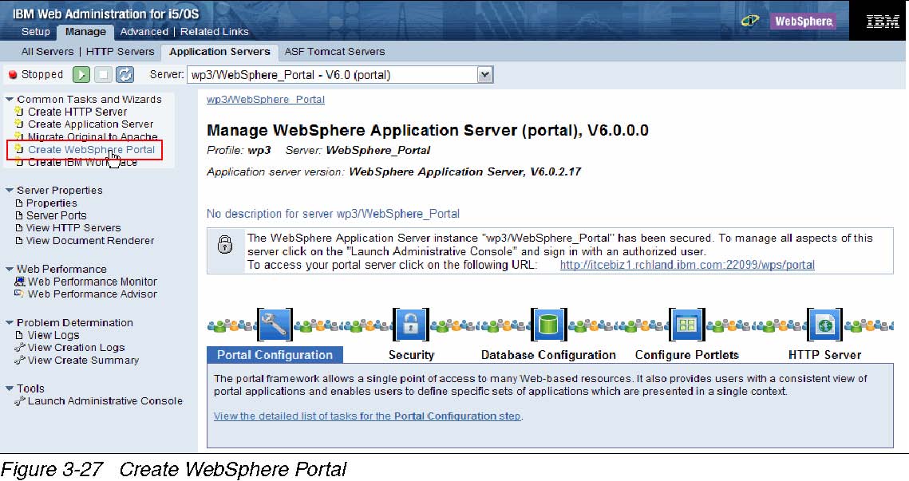Open View Logs link

53,335
